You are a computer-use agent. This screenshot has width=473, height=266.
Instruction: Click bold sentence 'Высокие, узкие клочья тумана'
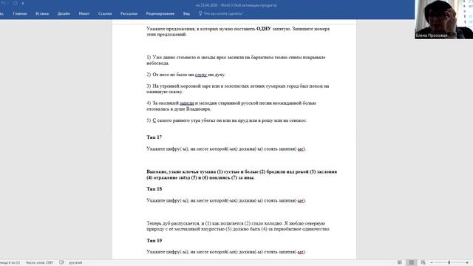click(x=242, y=174)
